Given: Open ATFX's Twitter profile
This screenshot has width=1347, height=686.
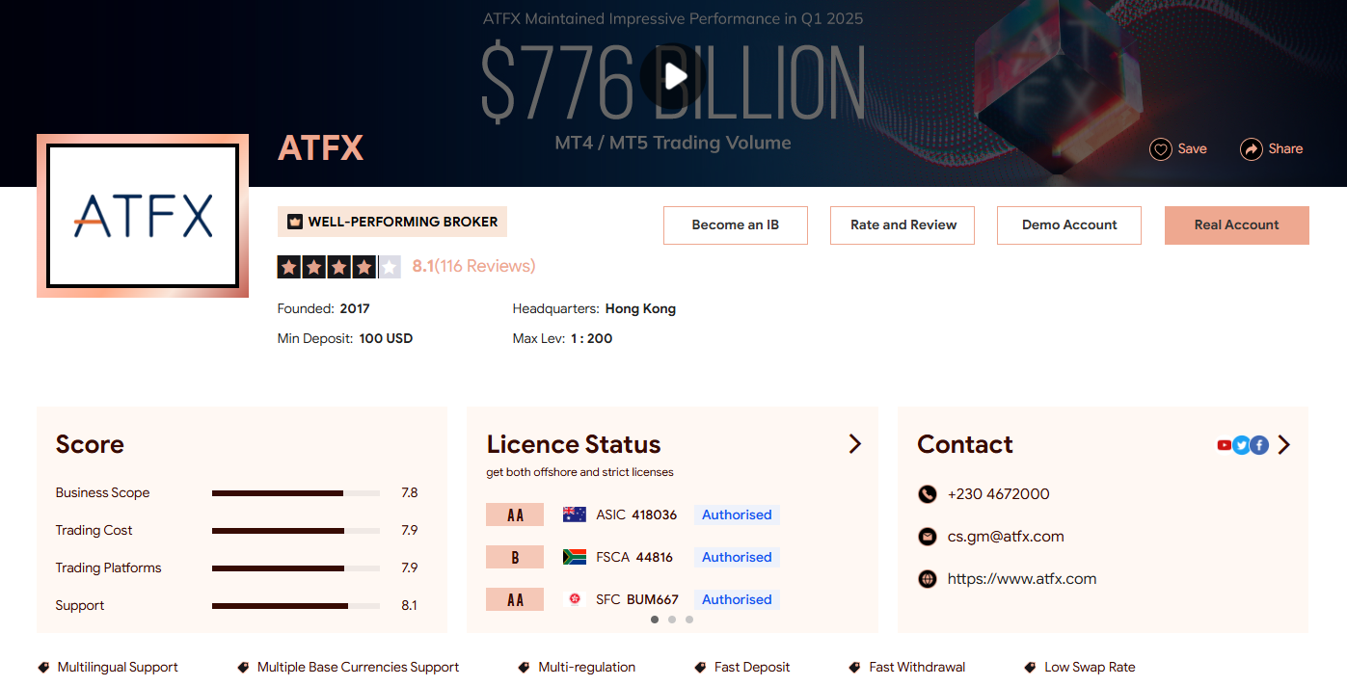Looking at the screenshot, I should pos(1241,444).
